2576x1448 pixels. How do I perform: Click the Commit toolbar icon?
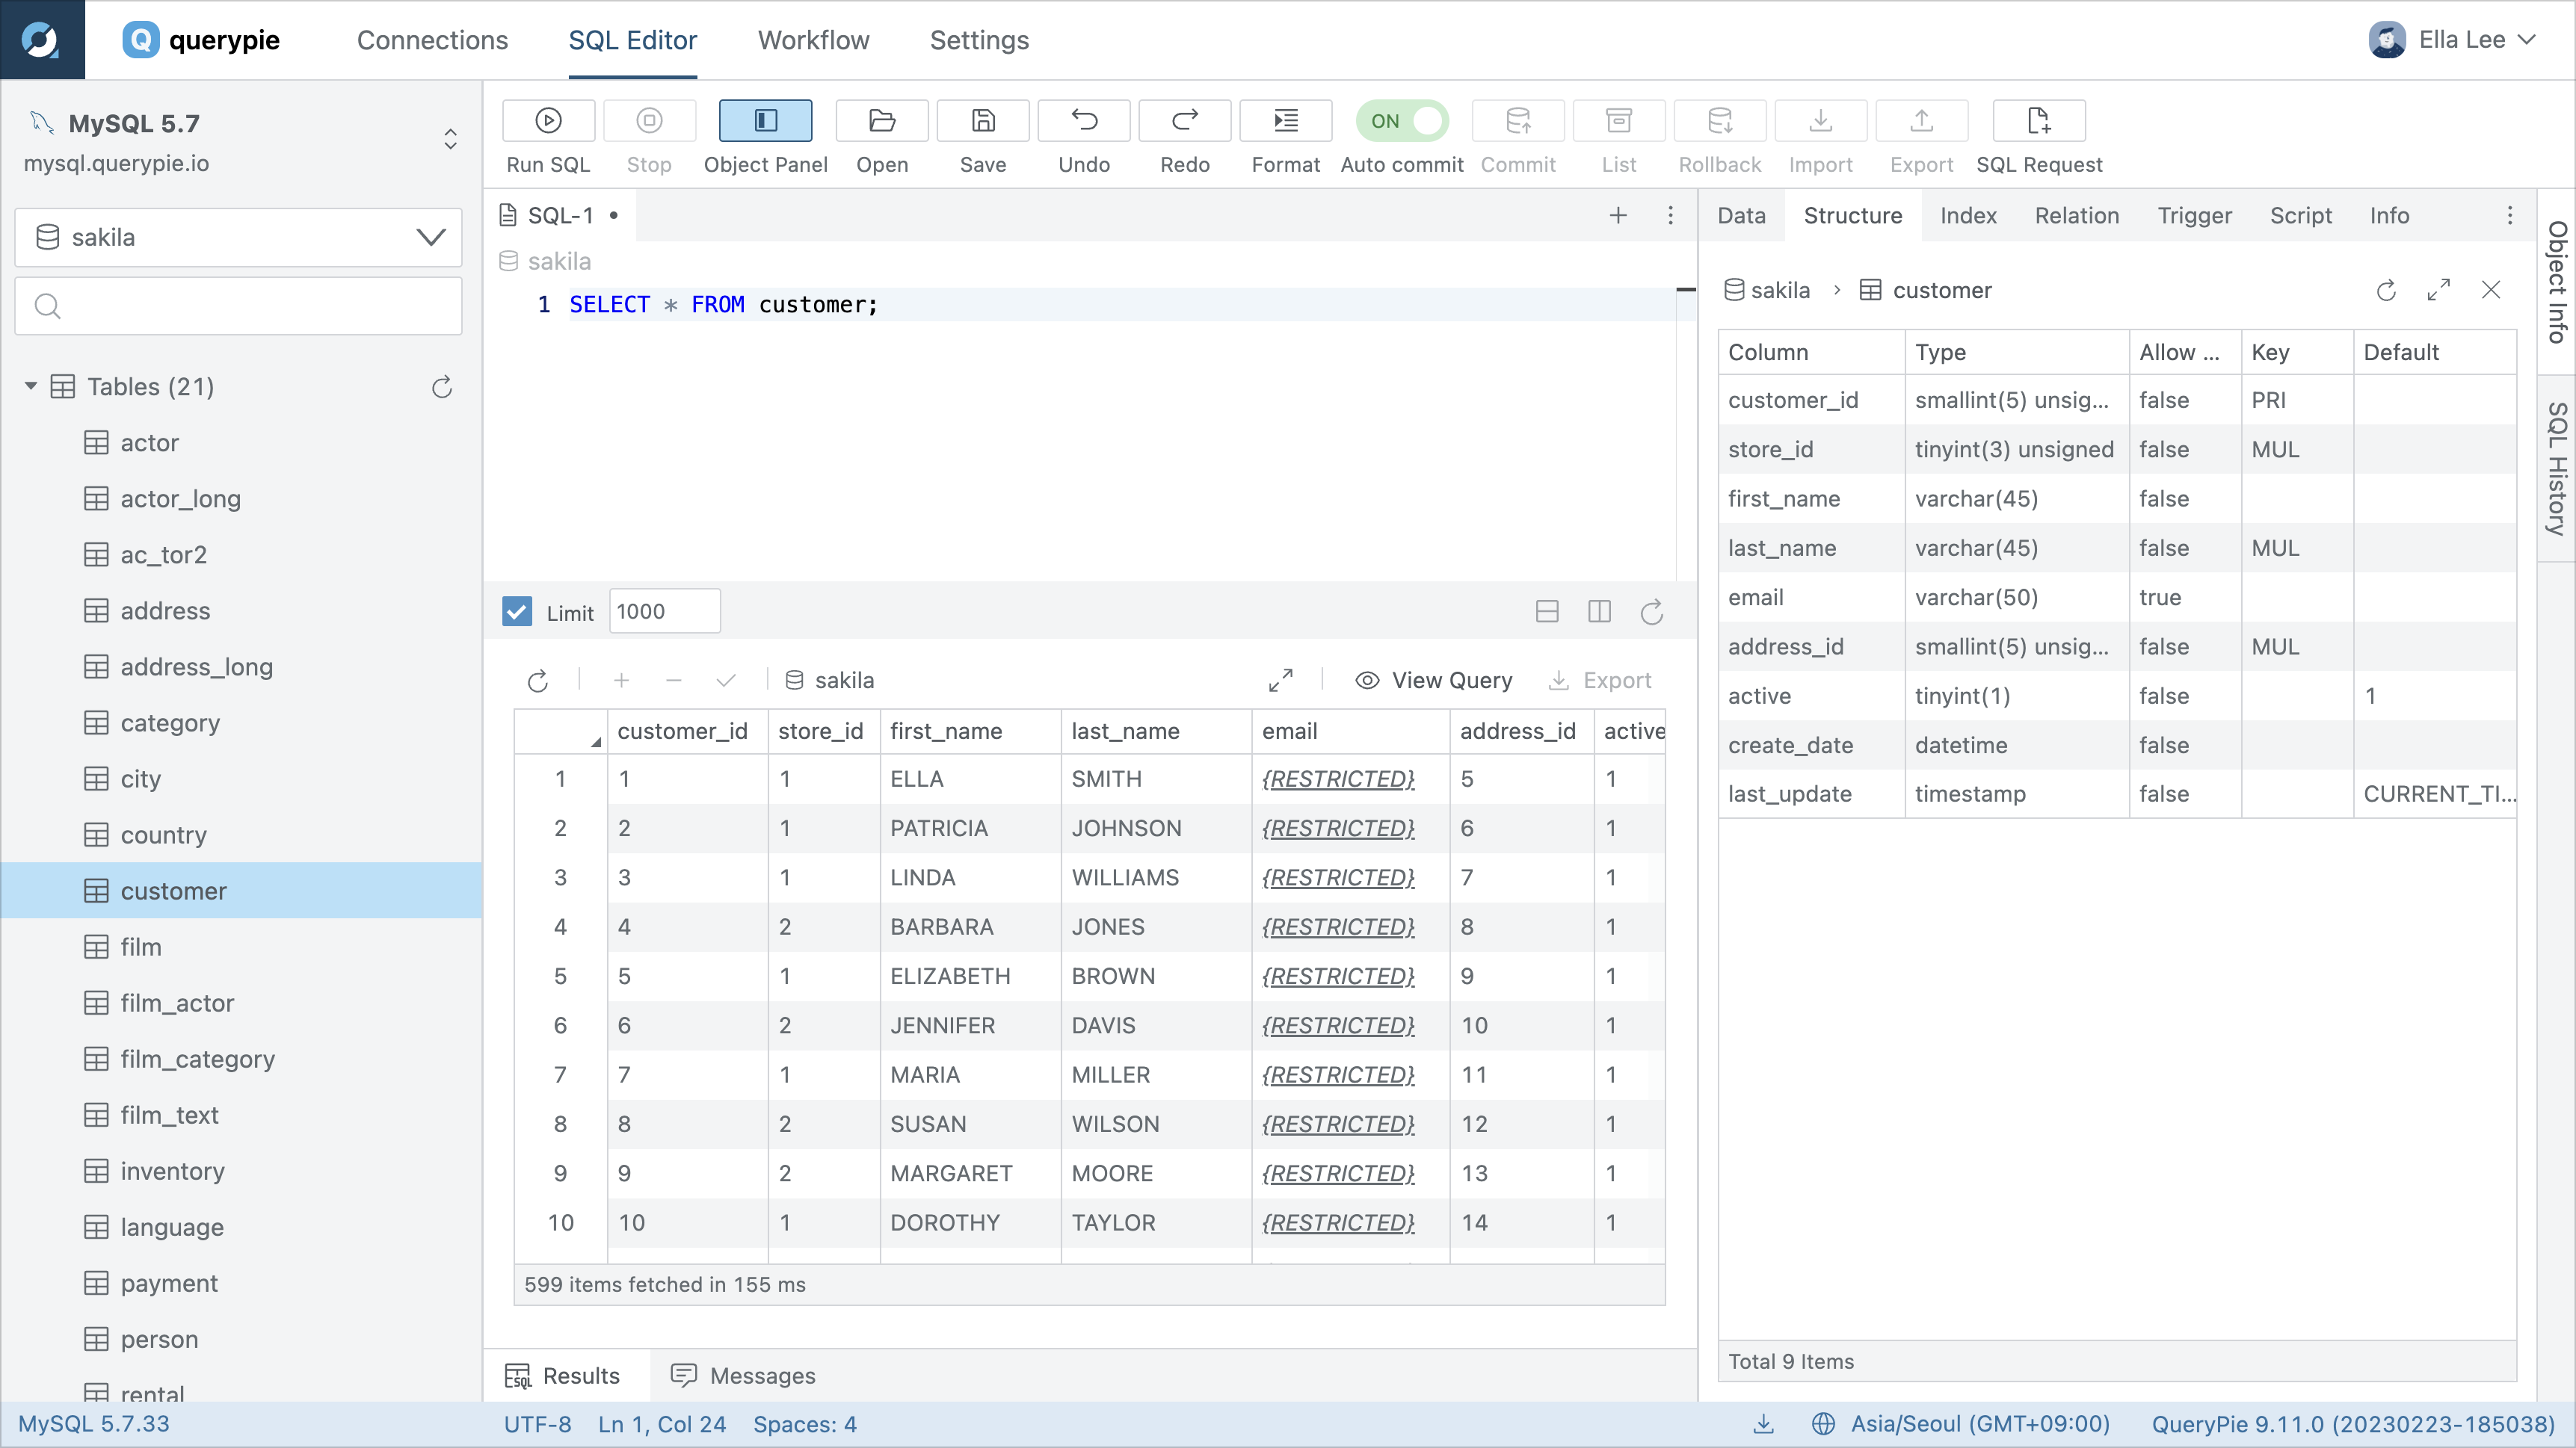point(1518,121)
